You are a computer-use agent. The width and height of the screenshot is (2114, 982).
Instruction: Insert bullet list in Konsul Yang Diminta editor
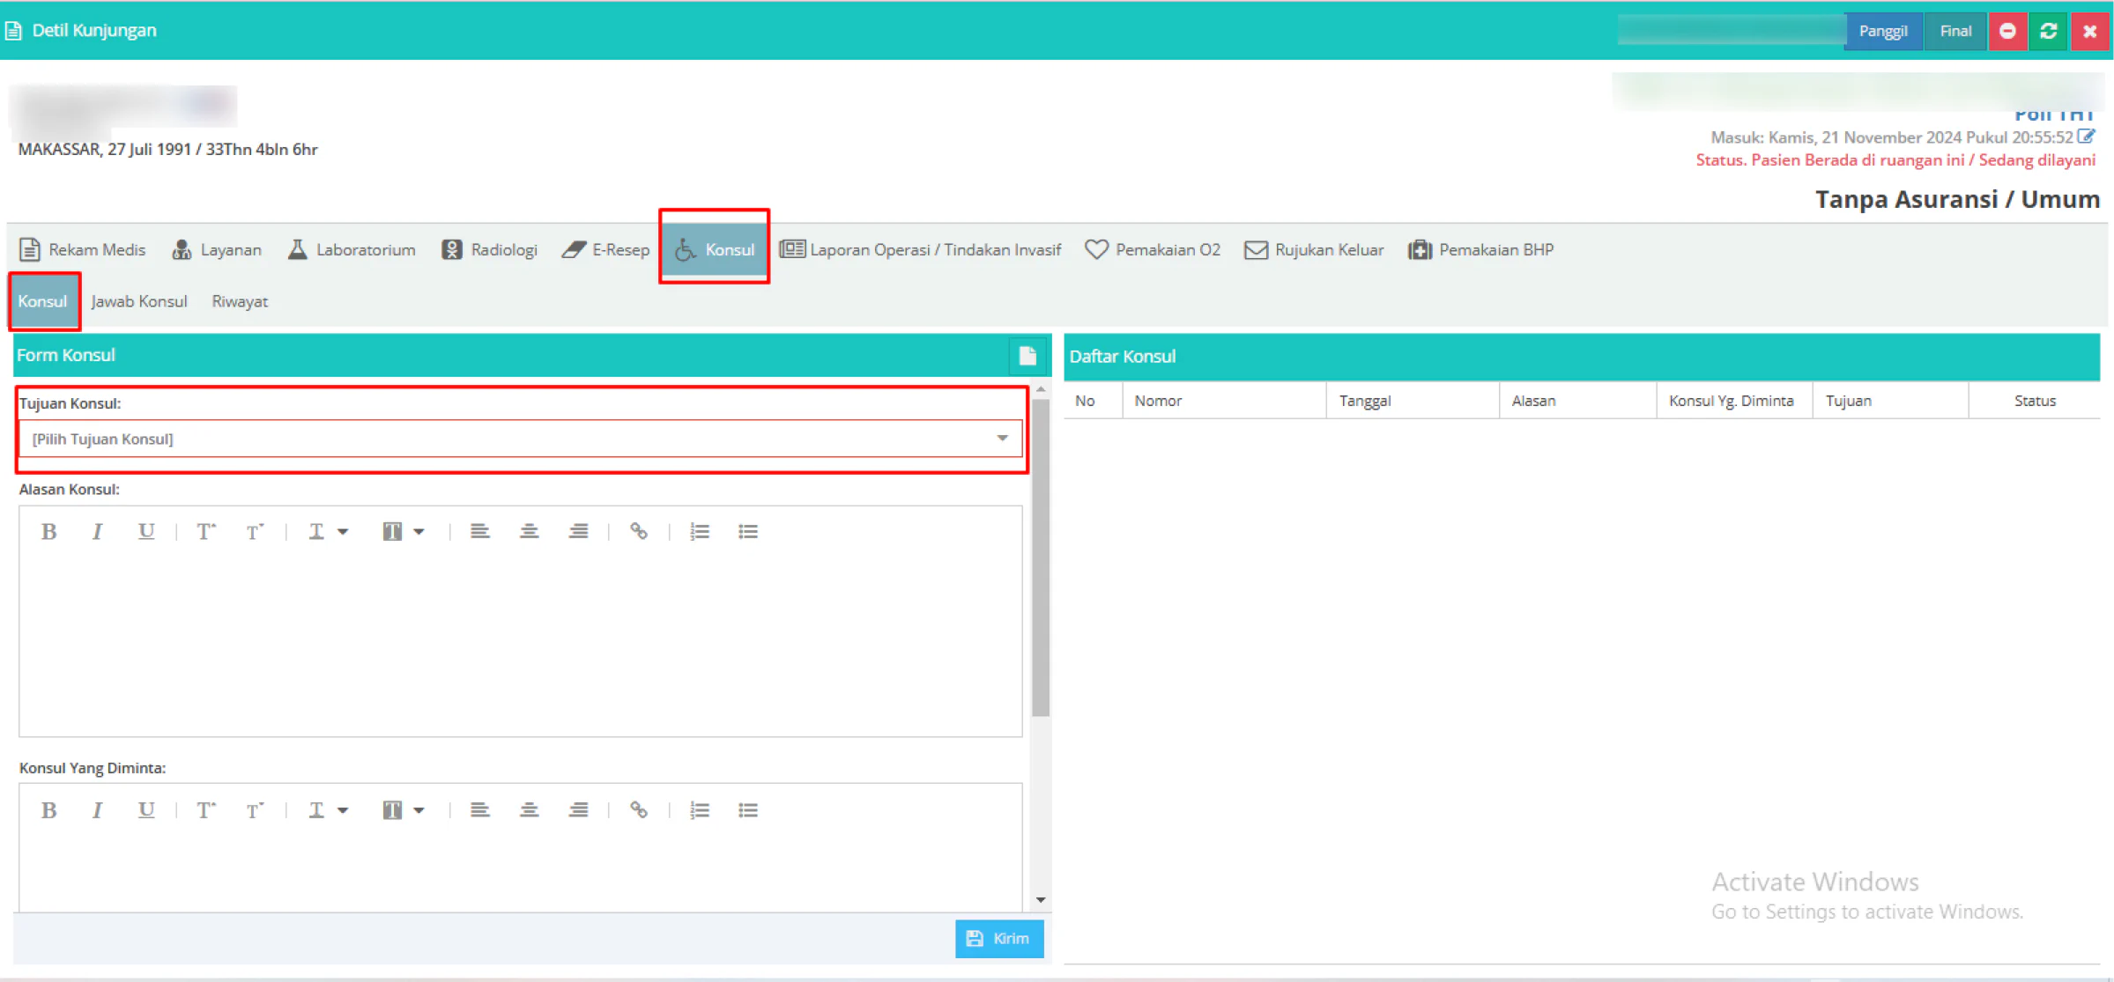pos(748,810)
